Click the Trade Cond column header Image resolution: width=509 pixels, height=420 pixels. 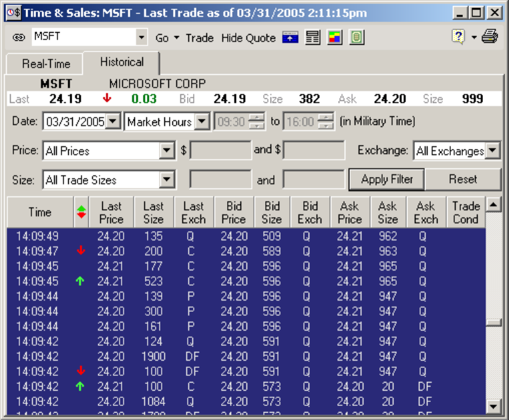(x=466, y=212)
